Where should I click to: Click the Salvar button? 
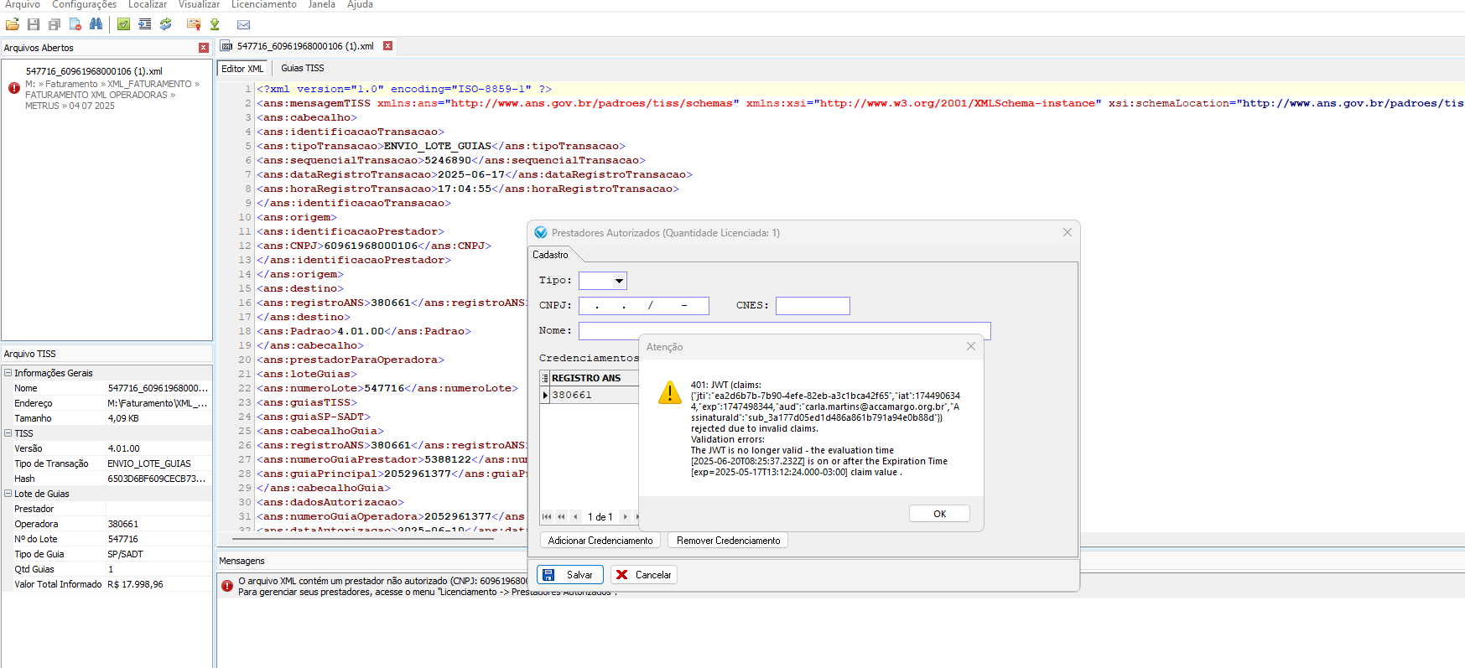pyautogui.click(x=570, y=575)
